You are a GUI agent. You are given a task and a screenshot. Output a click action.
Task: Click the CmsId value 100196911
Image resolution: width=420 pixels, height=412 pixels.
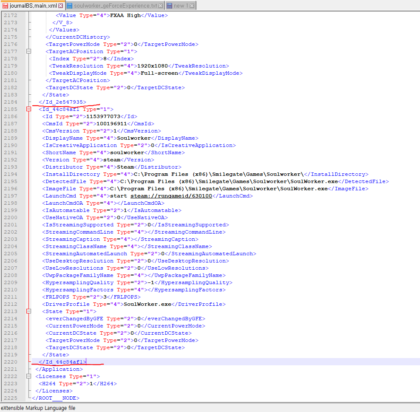tap(112, 124)
